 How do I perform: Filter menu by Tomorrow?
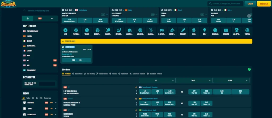pyautogui.click(x=48, y=98)
